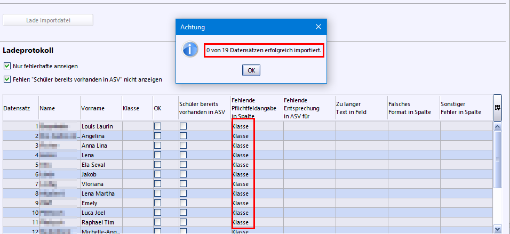Click the 'Sonstiger Fehler in Spalte' header
Image resolution: width=510 pixels, height=234 pixels.
click(463, 108)
